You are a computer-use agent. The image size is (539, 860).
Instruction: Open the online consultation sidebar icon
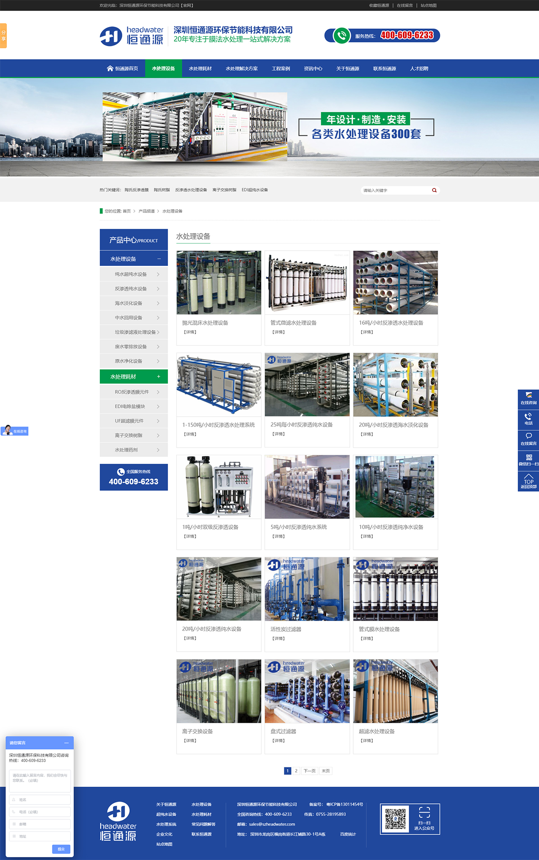[528, 398]
